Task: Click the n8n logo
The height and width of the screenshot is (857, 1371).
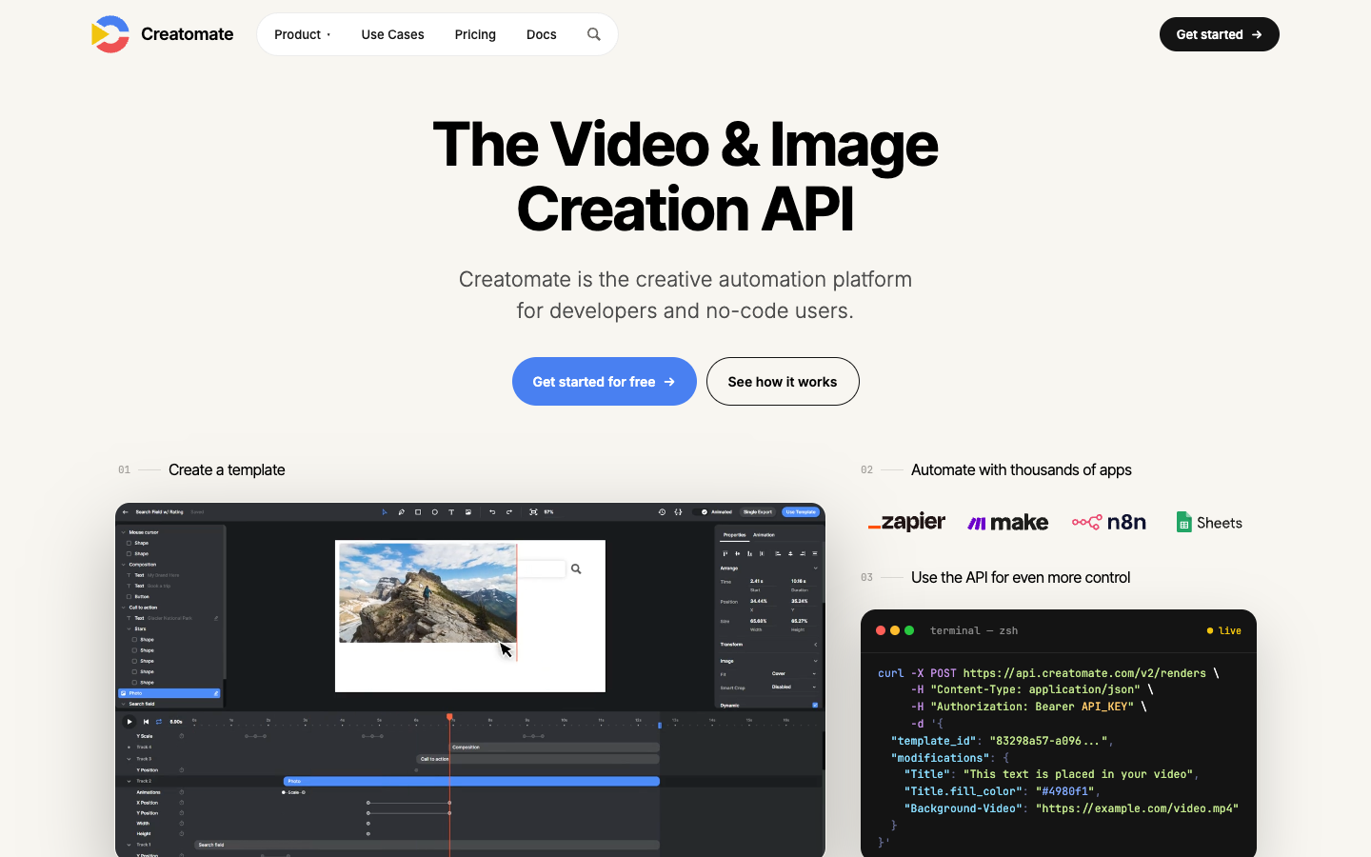Action: click(x=1109, y=522)
